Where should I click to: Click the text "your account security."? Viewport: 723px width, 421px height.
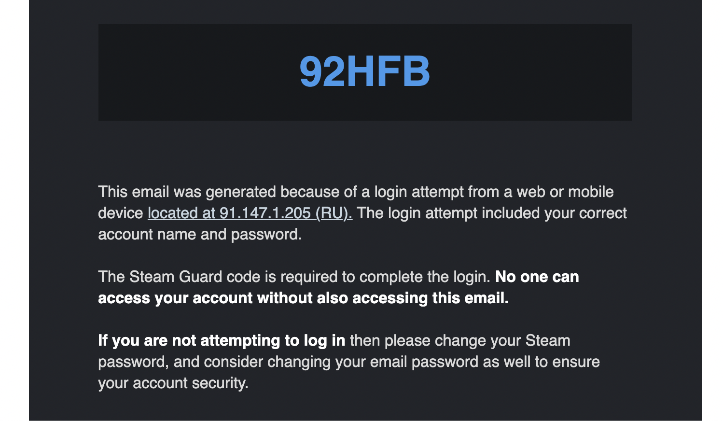pos(173,383)
